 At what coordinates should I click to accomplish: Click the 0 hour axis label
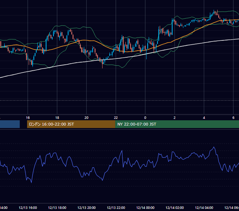click(x=145, y=118)
